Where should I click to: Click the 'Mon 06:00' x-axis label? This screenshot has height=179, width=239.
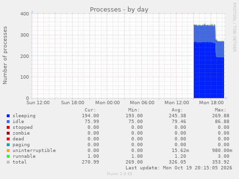142,103
